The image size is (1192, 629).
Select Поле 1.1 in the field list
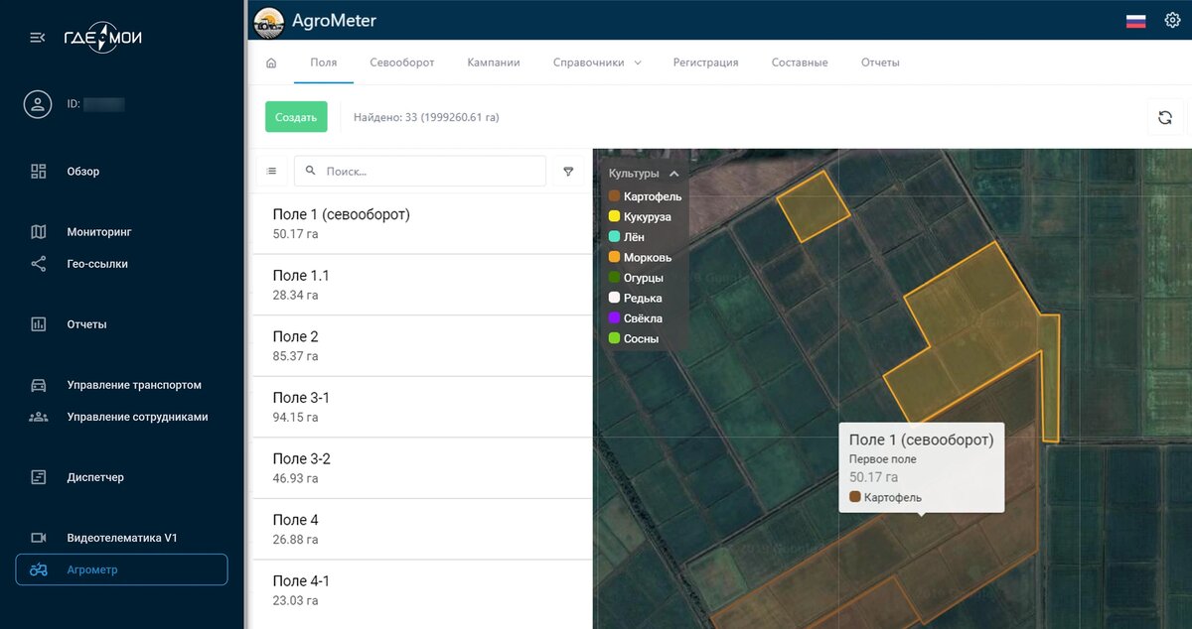(x=423, y=285)
